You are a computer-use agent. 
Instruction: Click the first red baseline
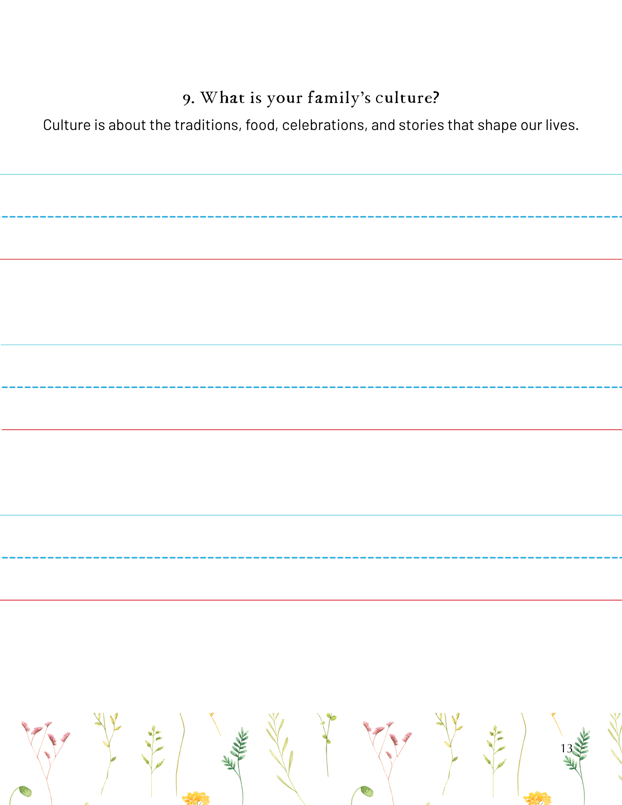coord(311,259)
